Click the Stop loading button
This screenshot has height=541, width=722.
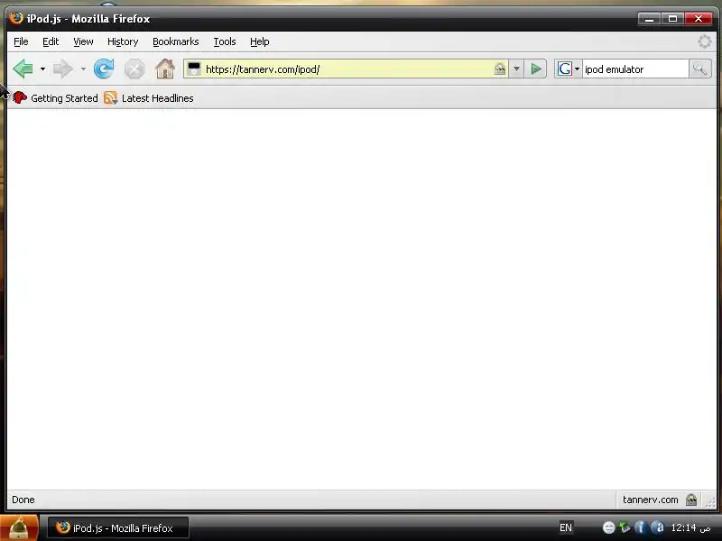(134, 69)
